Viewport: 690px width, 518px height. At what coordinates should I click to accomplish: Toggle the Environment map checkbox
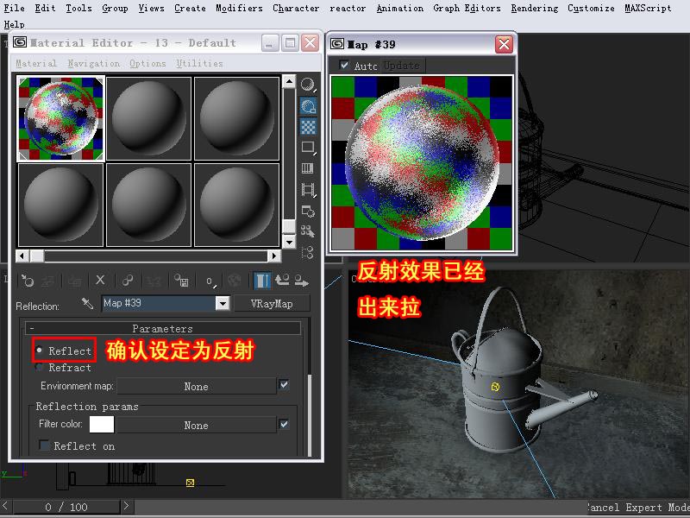click(x=284, y=385)
